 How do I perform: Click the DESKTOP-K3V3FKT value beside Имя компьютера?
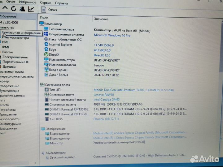(x=107, y=60)
